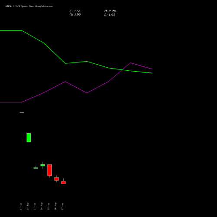Select the large green candle for 18 Aug
The width and height of the screenshot is (217, 217).
point(29,138)
